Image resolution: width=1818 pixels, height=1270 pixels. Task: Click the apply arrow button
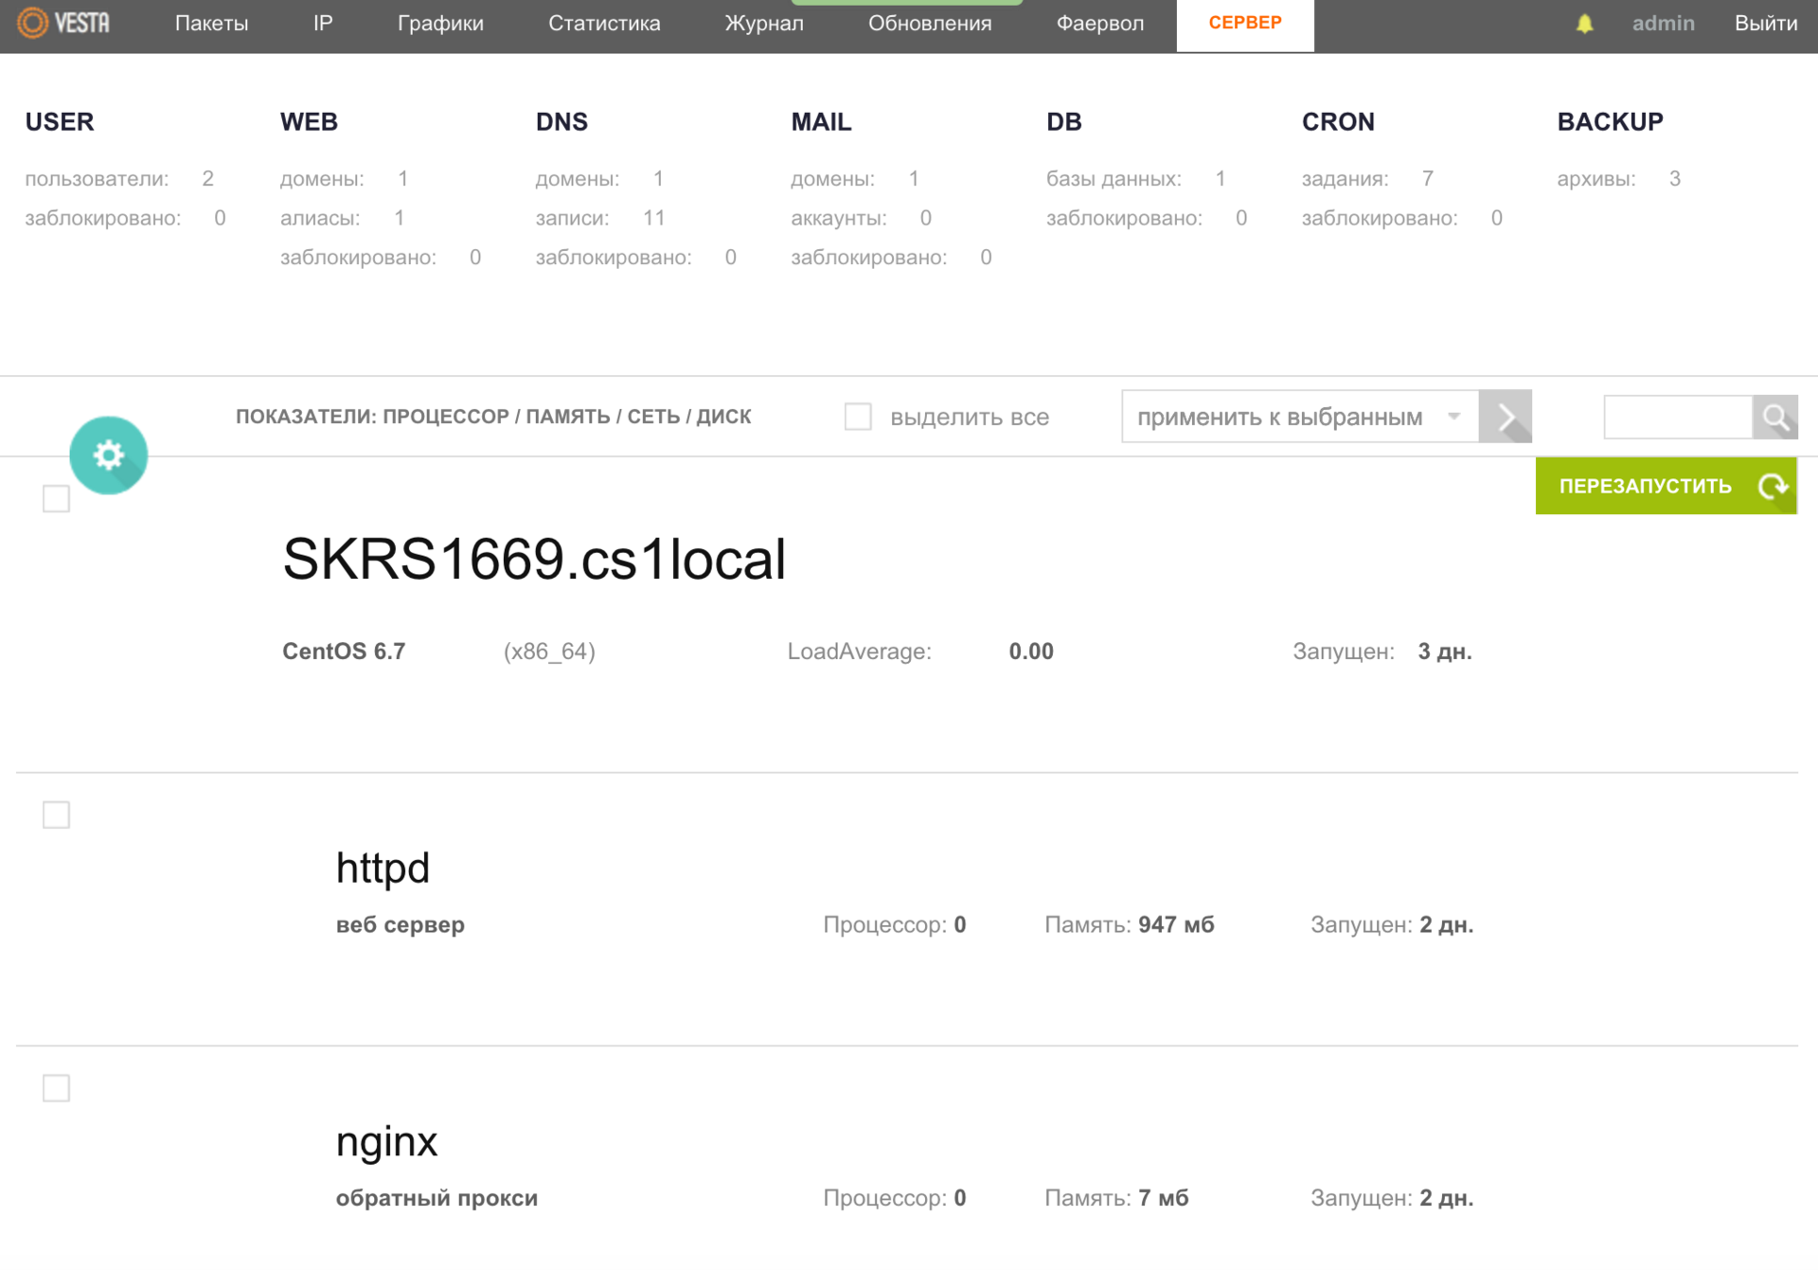(x=1505, y=417)
